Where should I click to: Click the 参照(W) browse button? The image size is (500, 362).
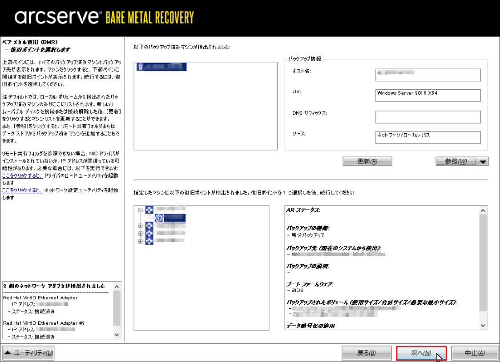(x=456, y=161)
